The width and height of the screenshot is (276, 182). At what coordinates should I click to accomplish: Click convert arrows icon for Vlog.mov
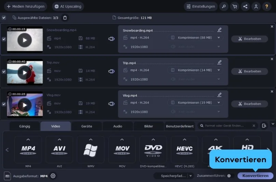point(111,104)
